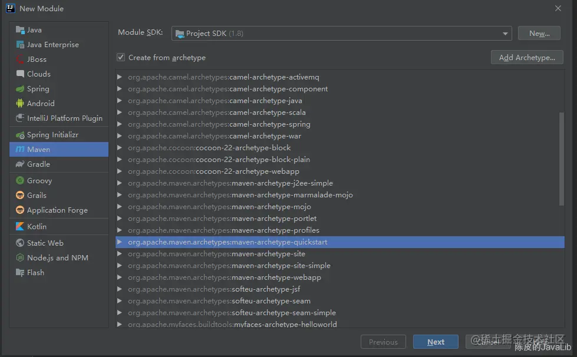Viewport: 577px width, 357px height.
Task: Select cocoon-22-archetype-webapp archetype
Action: point(340,171)
